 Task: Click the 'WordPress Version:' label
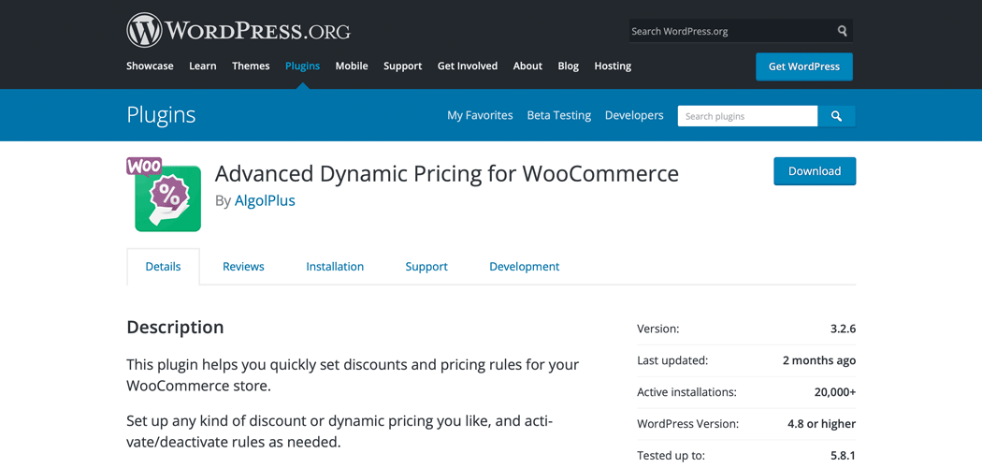click(687, 423)
